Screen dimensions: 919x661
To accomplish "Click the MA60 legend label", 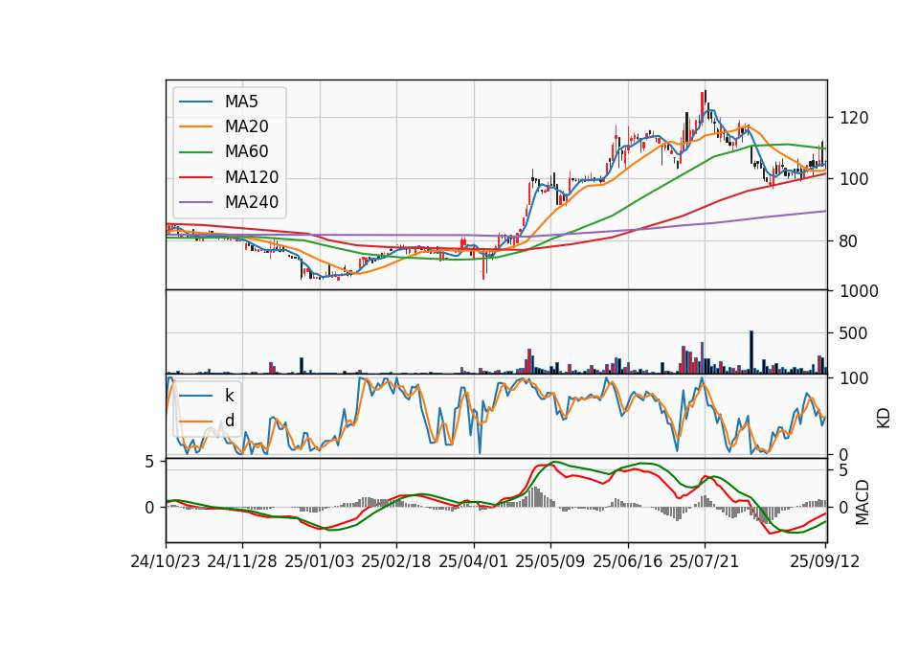I will [246, 152].
